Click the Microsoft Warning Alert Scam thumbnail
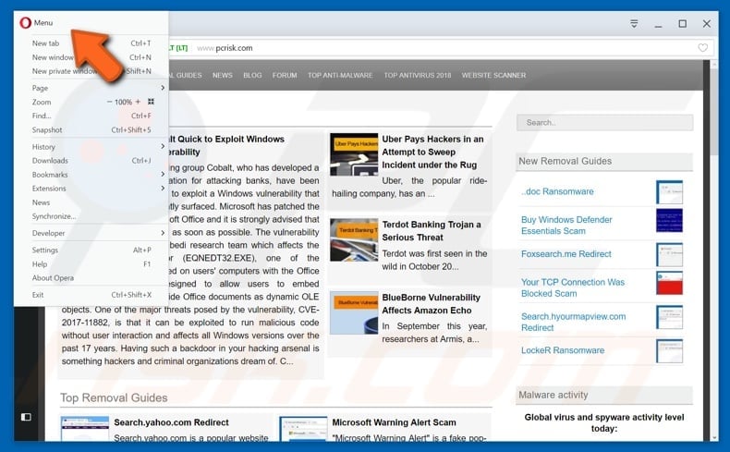This screenshot has height=452, width=730. 303,429
